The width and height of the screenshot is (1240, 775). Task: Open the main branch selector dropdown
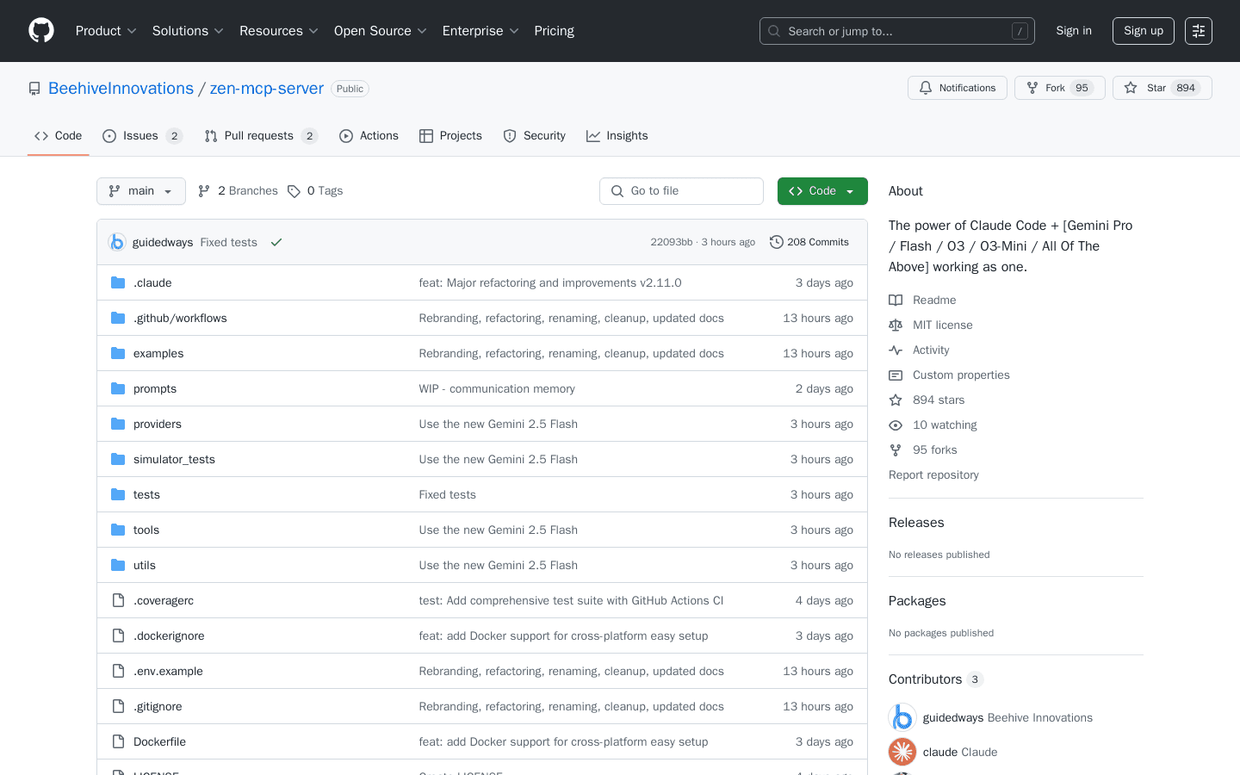click(141, 191)
